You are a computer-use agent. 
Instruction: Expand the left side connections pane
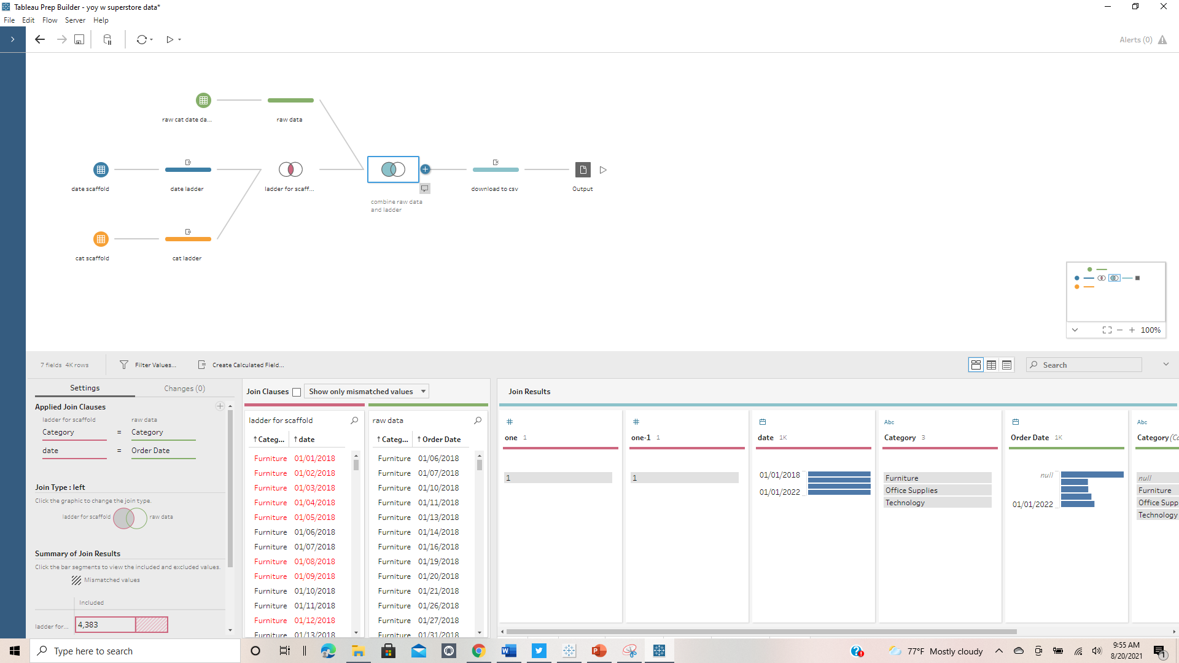coord(12,39)
